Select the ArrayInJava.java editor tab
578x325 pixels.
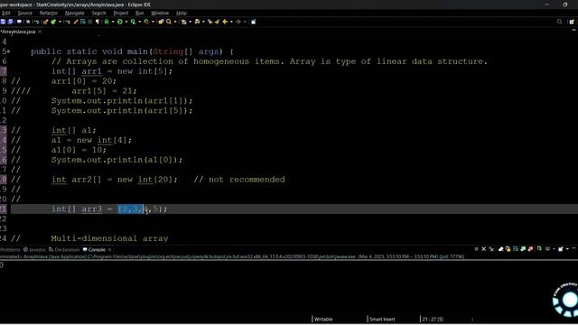pyautogui.click(x=18, y=32)
